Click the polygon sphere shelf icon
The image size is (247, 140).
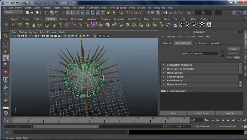tap(14, 25)
